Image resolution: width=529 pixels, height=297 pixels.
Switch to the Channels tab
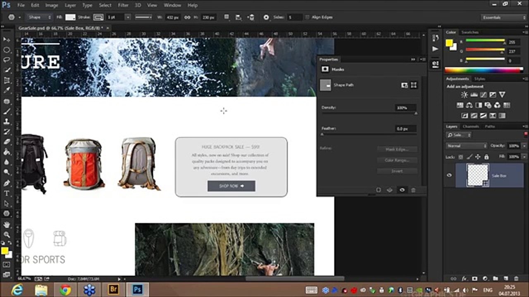pyautogui.click(x=471, y=126)
